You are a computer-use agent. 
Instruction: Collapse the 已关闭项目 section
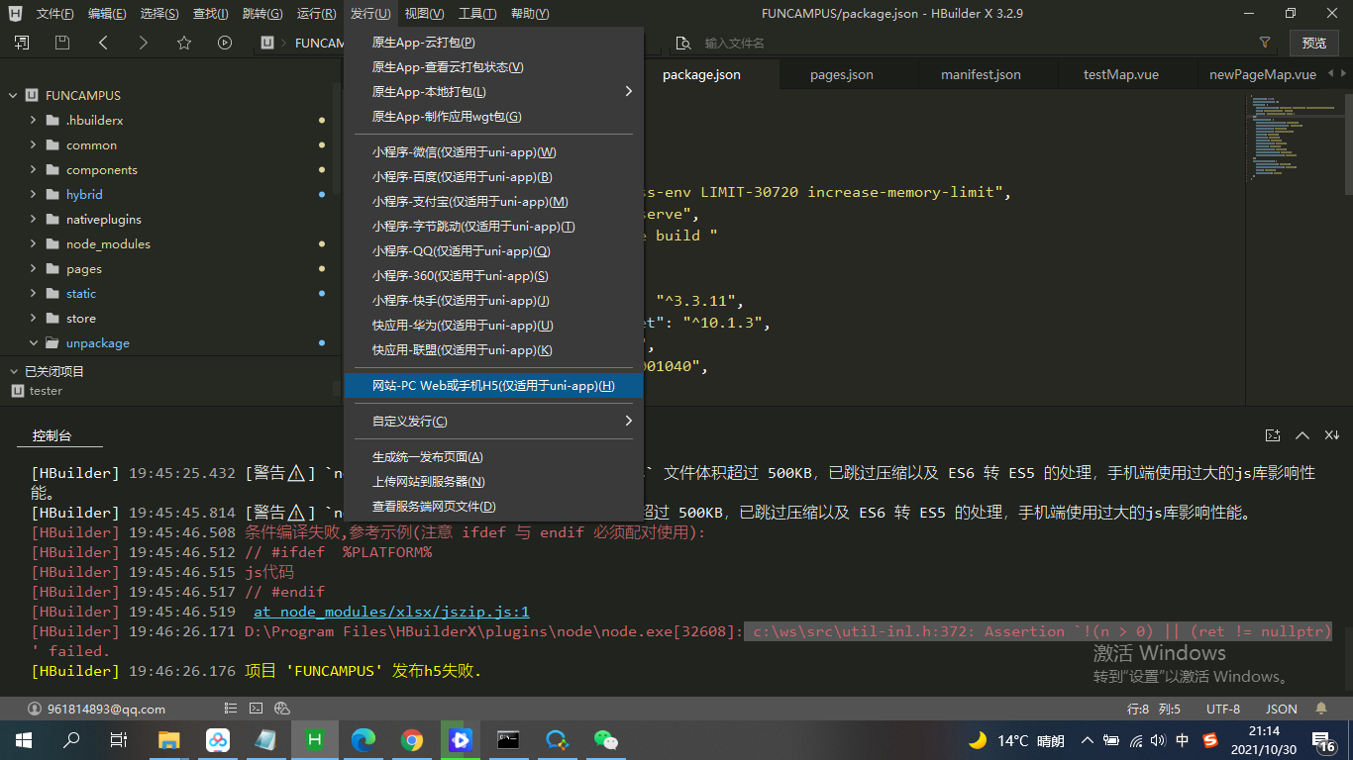coord(13,371)
